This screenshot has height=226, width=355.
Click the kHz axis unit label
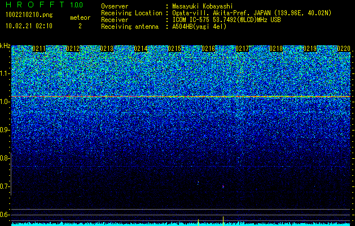tap(5, 46)
